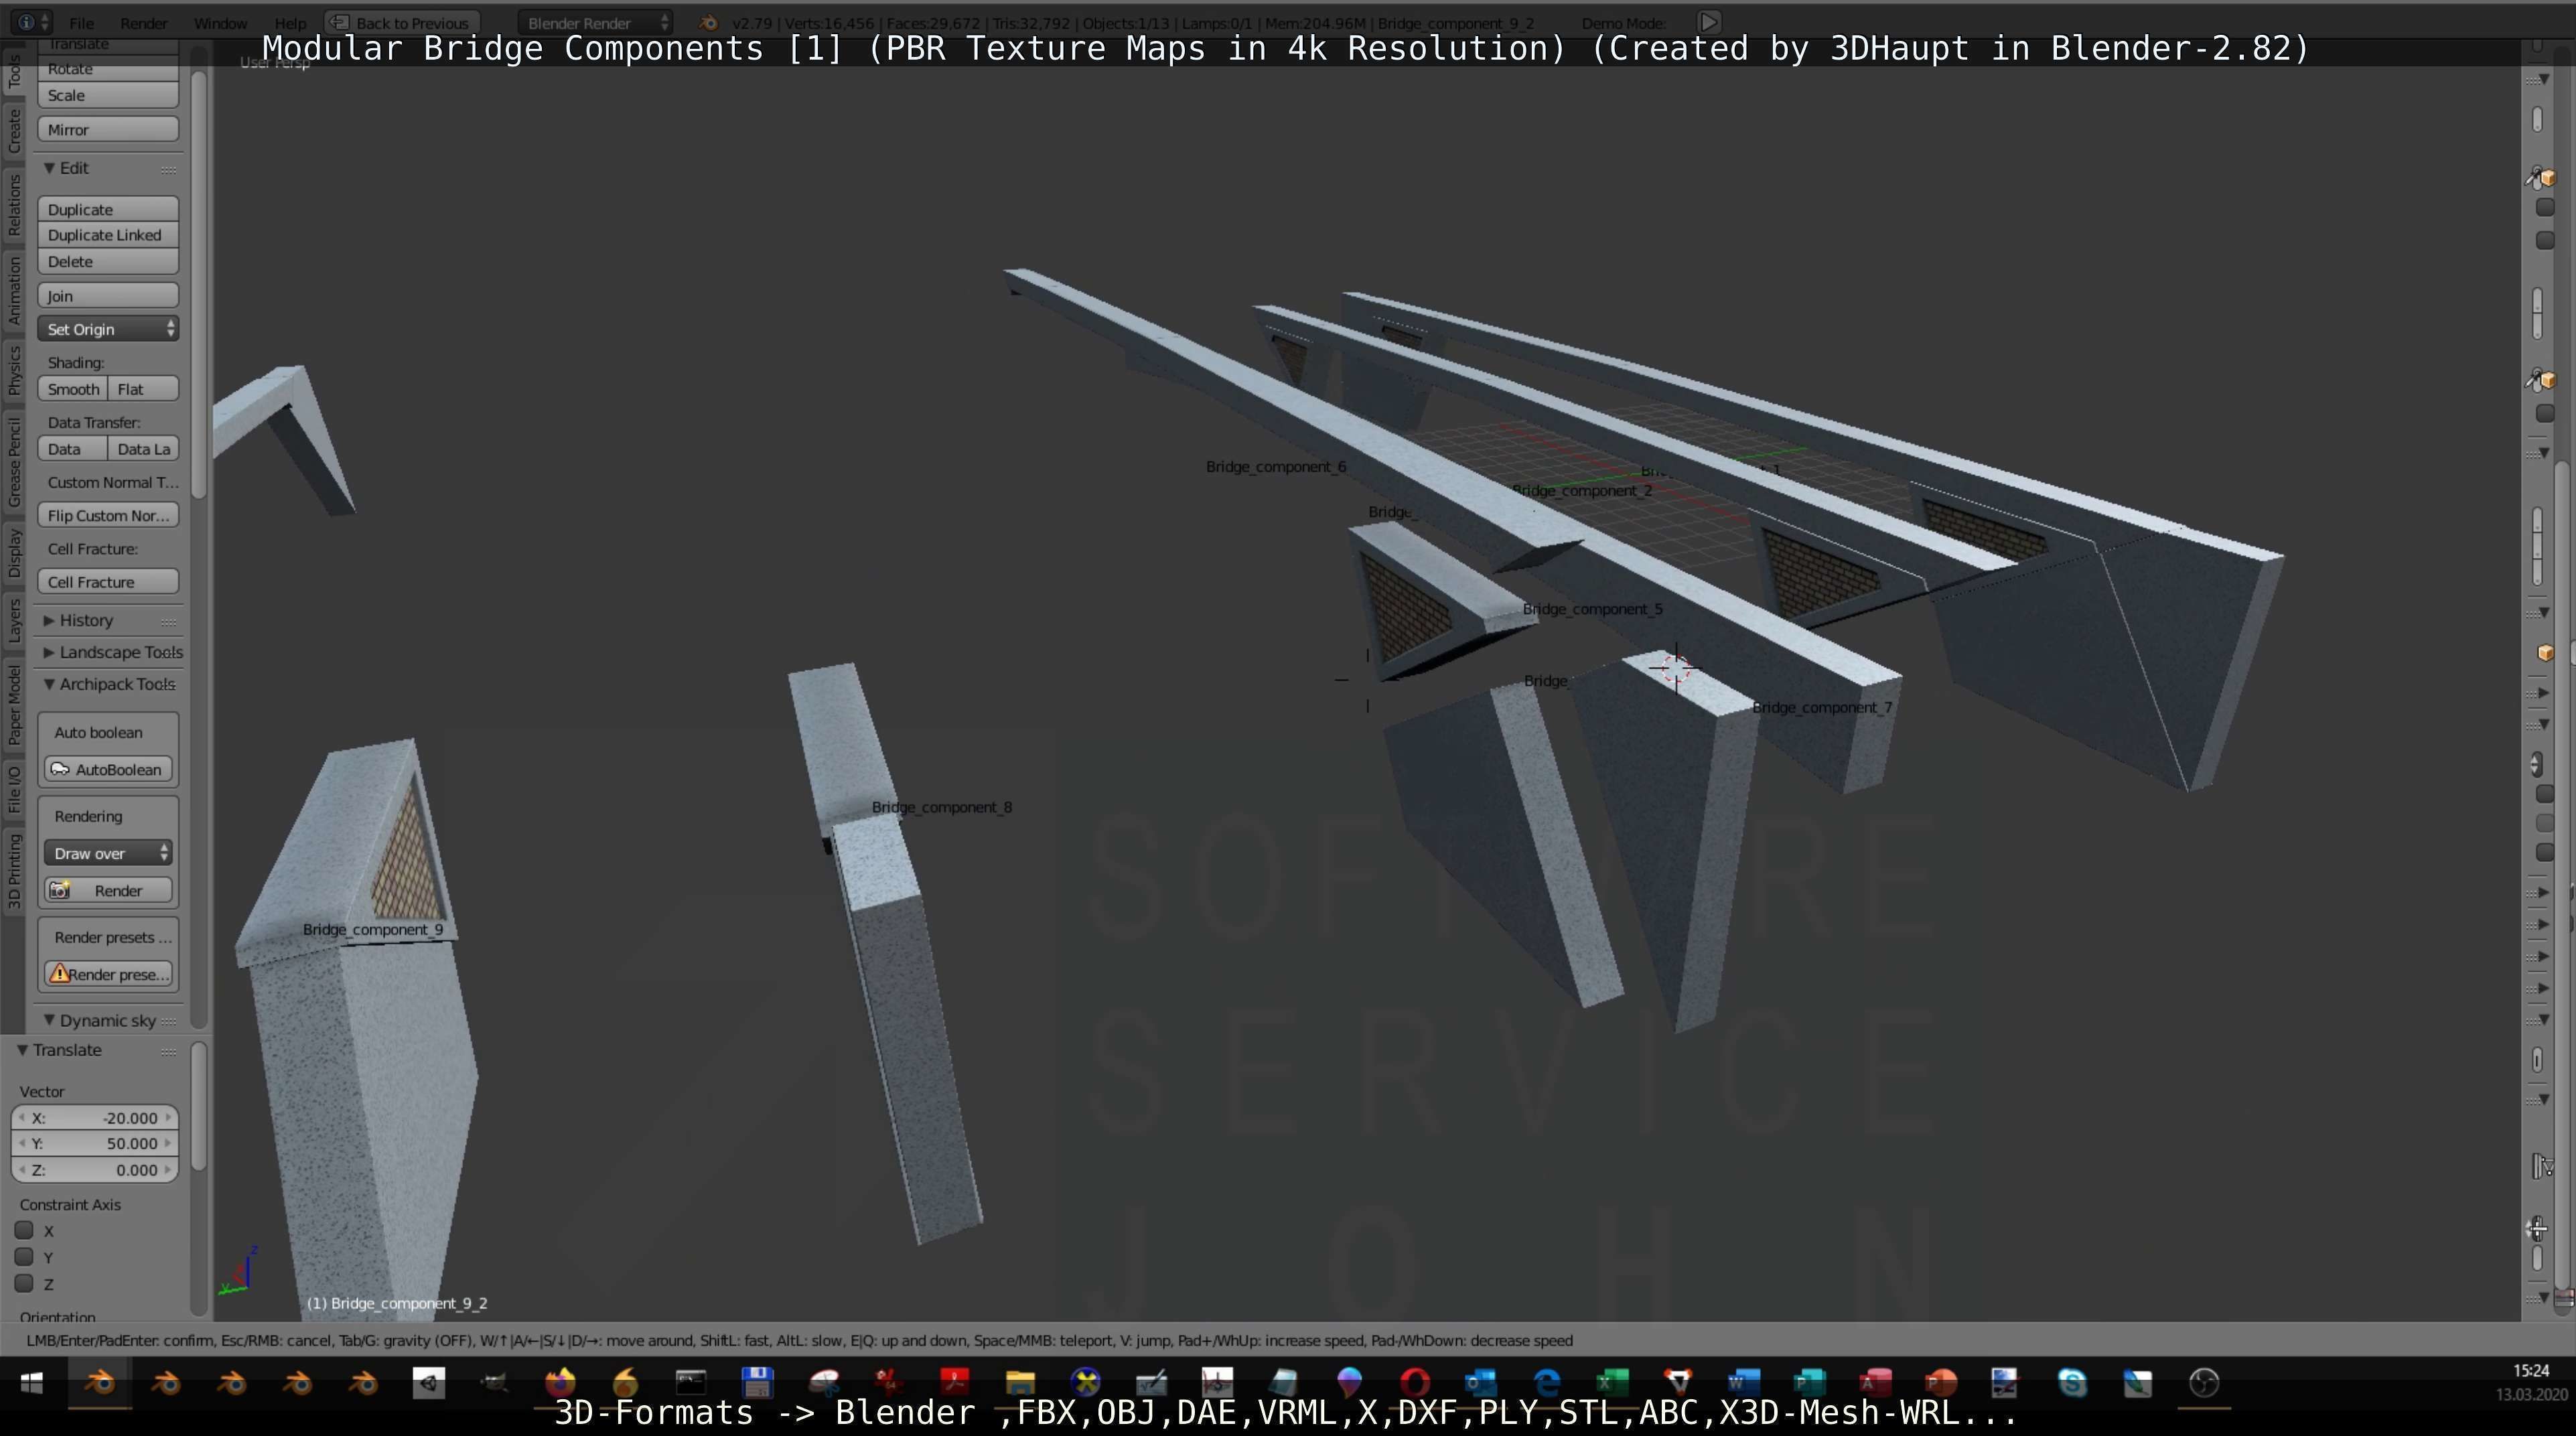The height and width of the screenshot is (1436, 2576).
Task: Grab the Dynamic sky panel grip handle
Action: click(x=168, y=1021)
